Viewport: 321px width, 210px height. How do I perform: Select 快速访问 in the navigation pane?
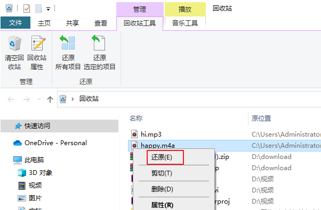tap(59, 126)
